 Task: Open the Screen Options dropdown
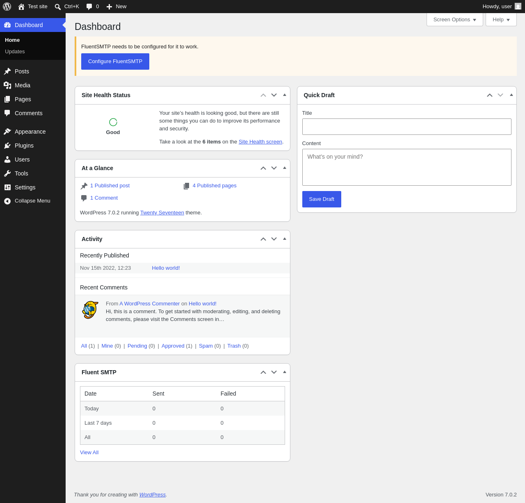(455, 20)
